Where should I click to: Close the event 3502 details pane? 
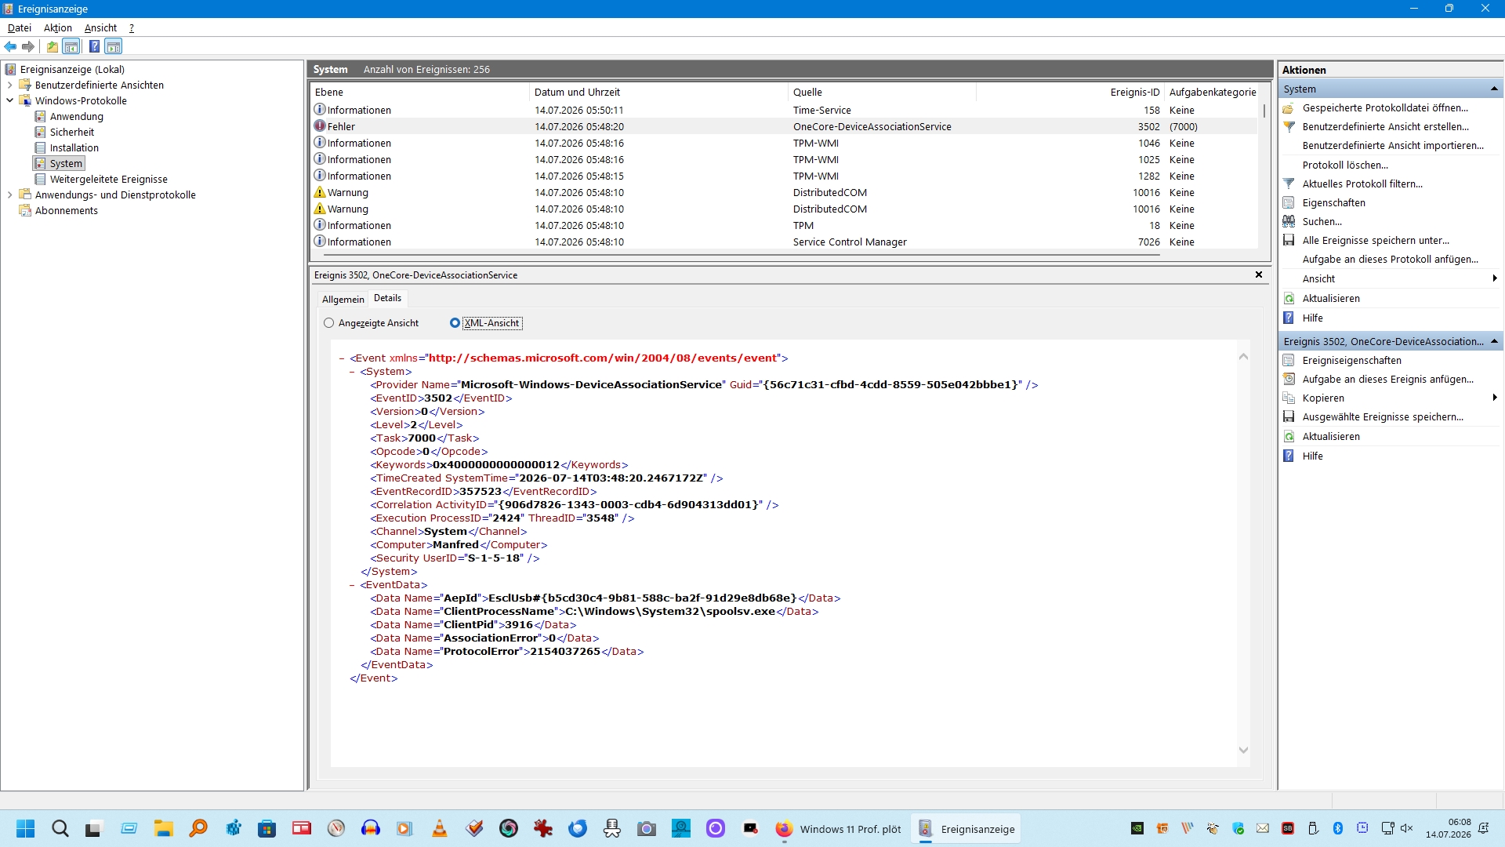pyautogui.click(x=1259, y=274)
